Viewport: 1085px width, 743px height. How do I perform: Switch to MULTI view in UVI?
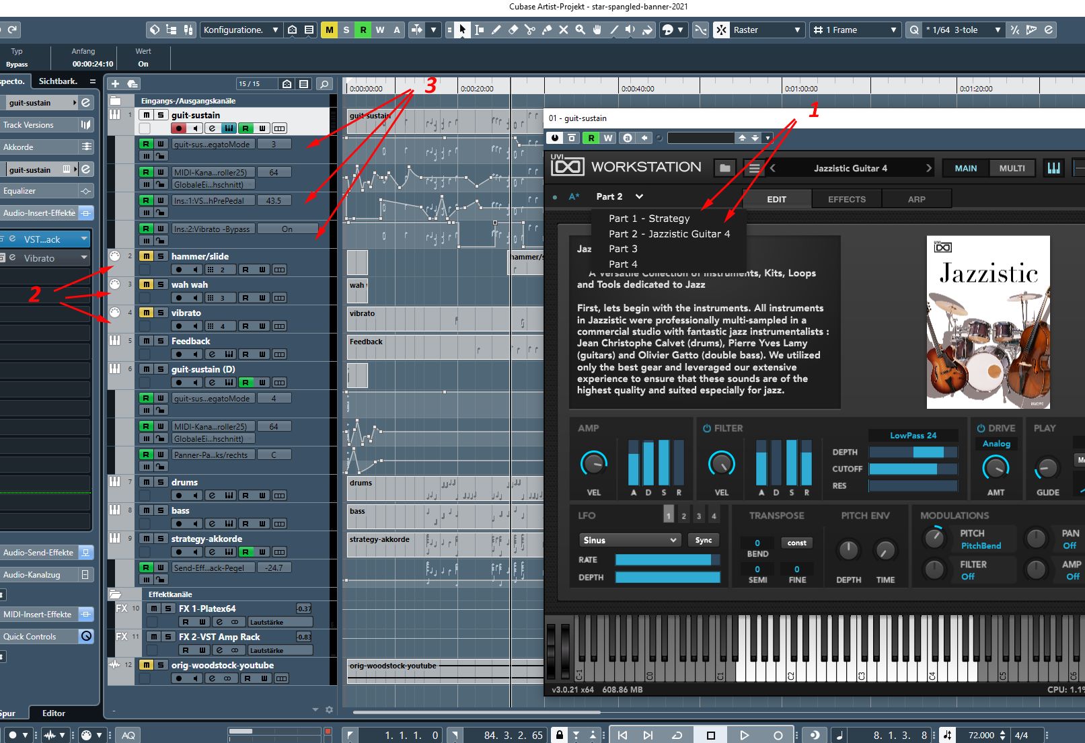[1012, 168]
